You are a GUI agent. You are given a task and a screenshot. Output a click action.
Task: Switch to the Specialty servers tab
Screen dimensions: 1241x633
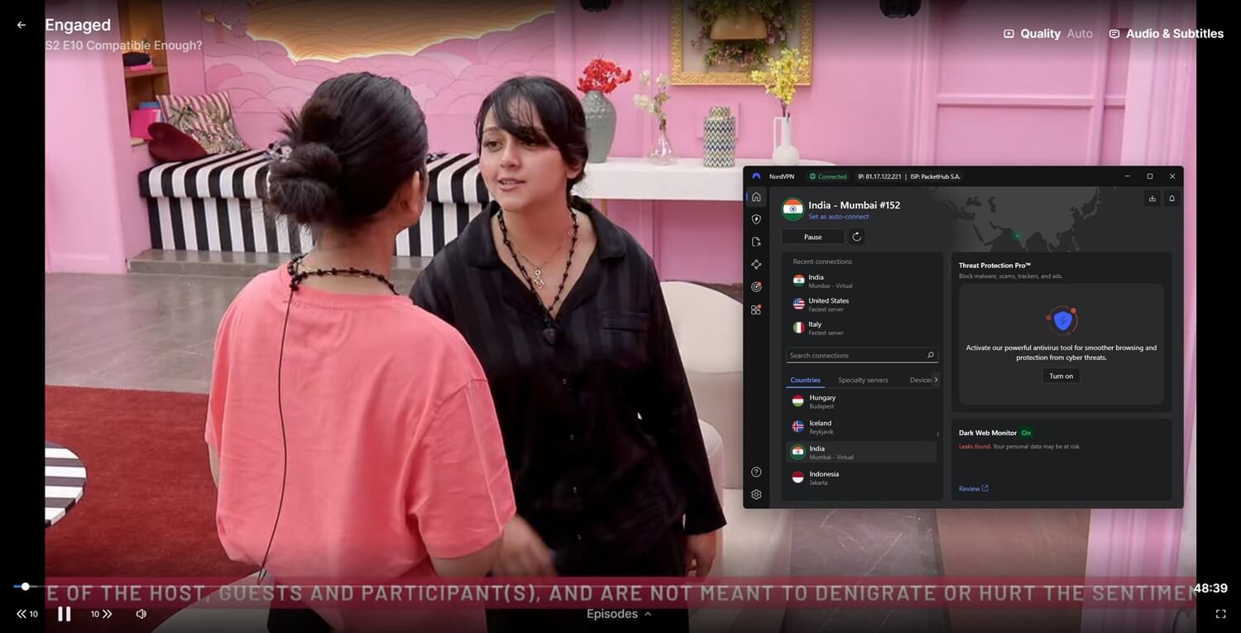(x=862, y=380)
